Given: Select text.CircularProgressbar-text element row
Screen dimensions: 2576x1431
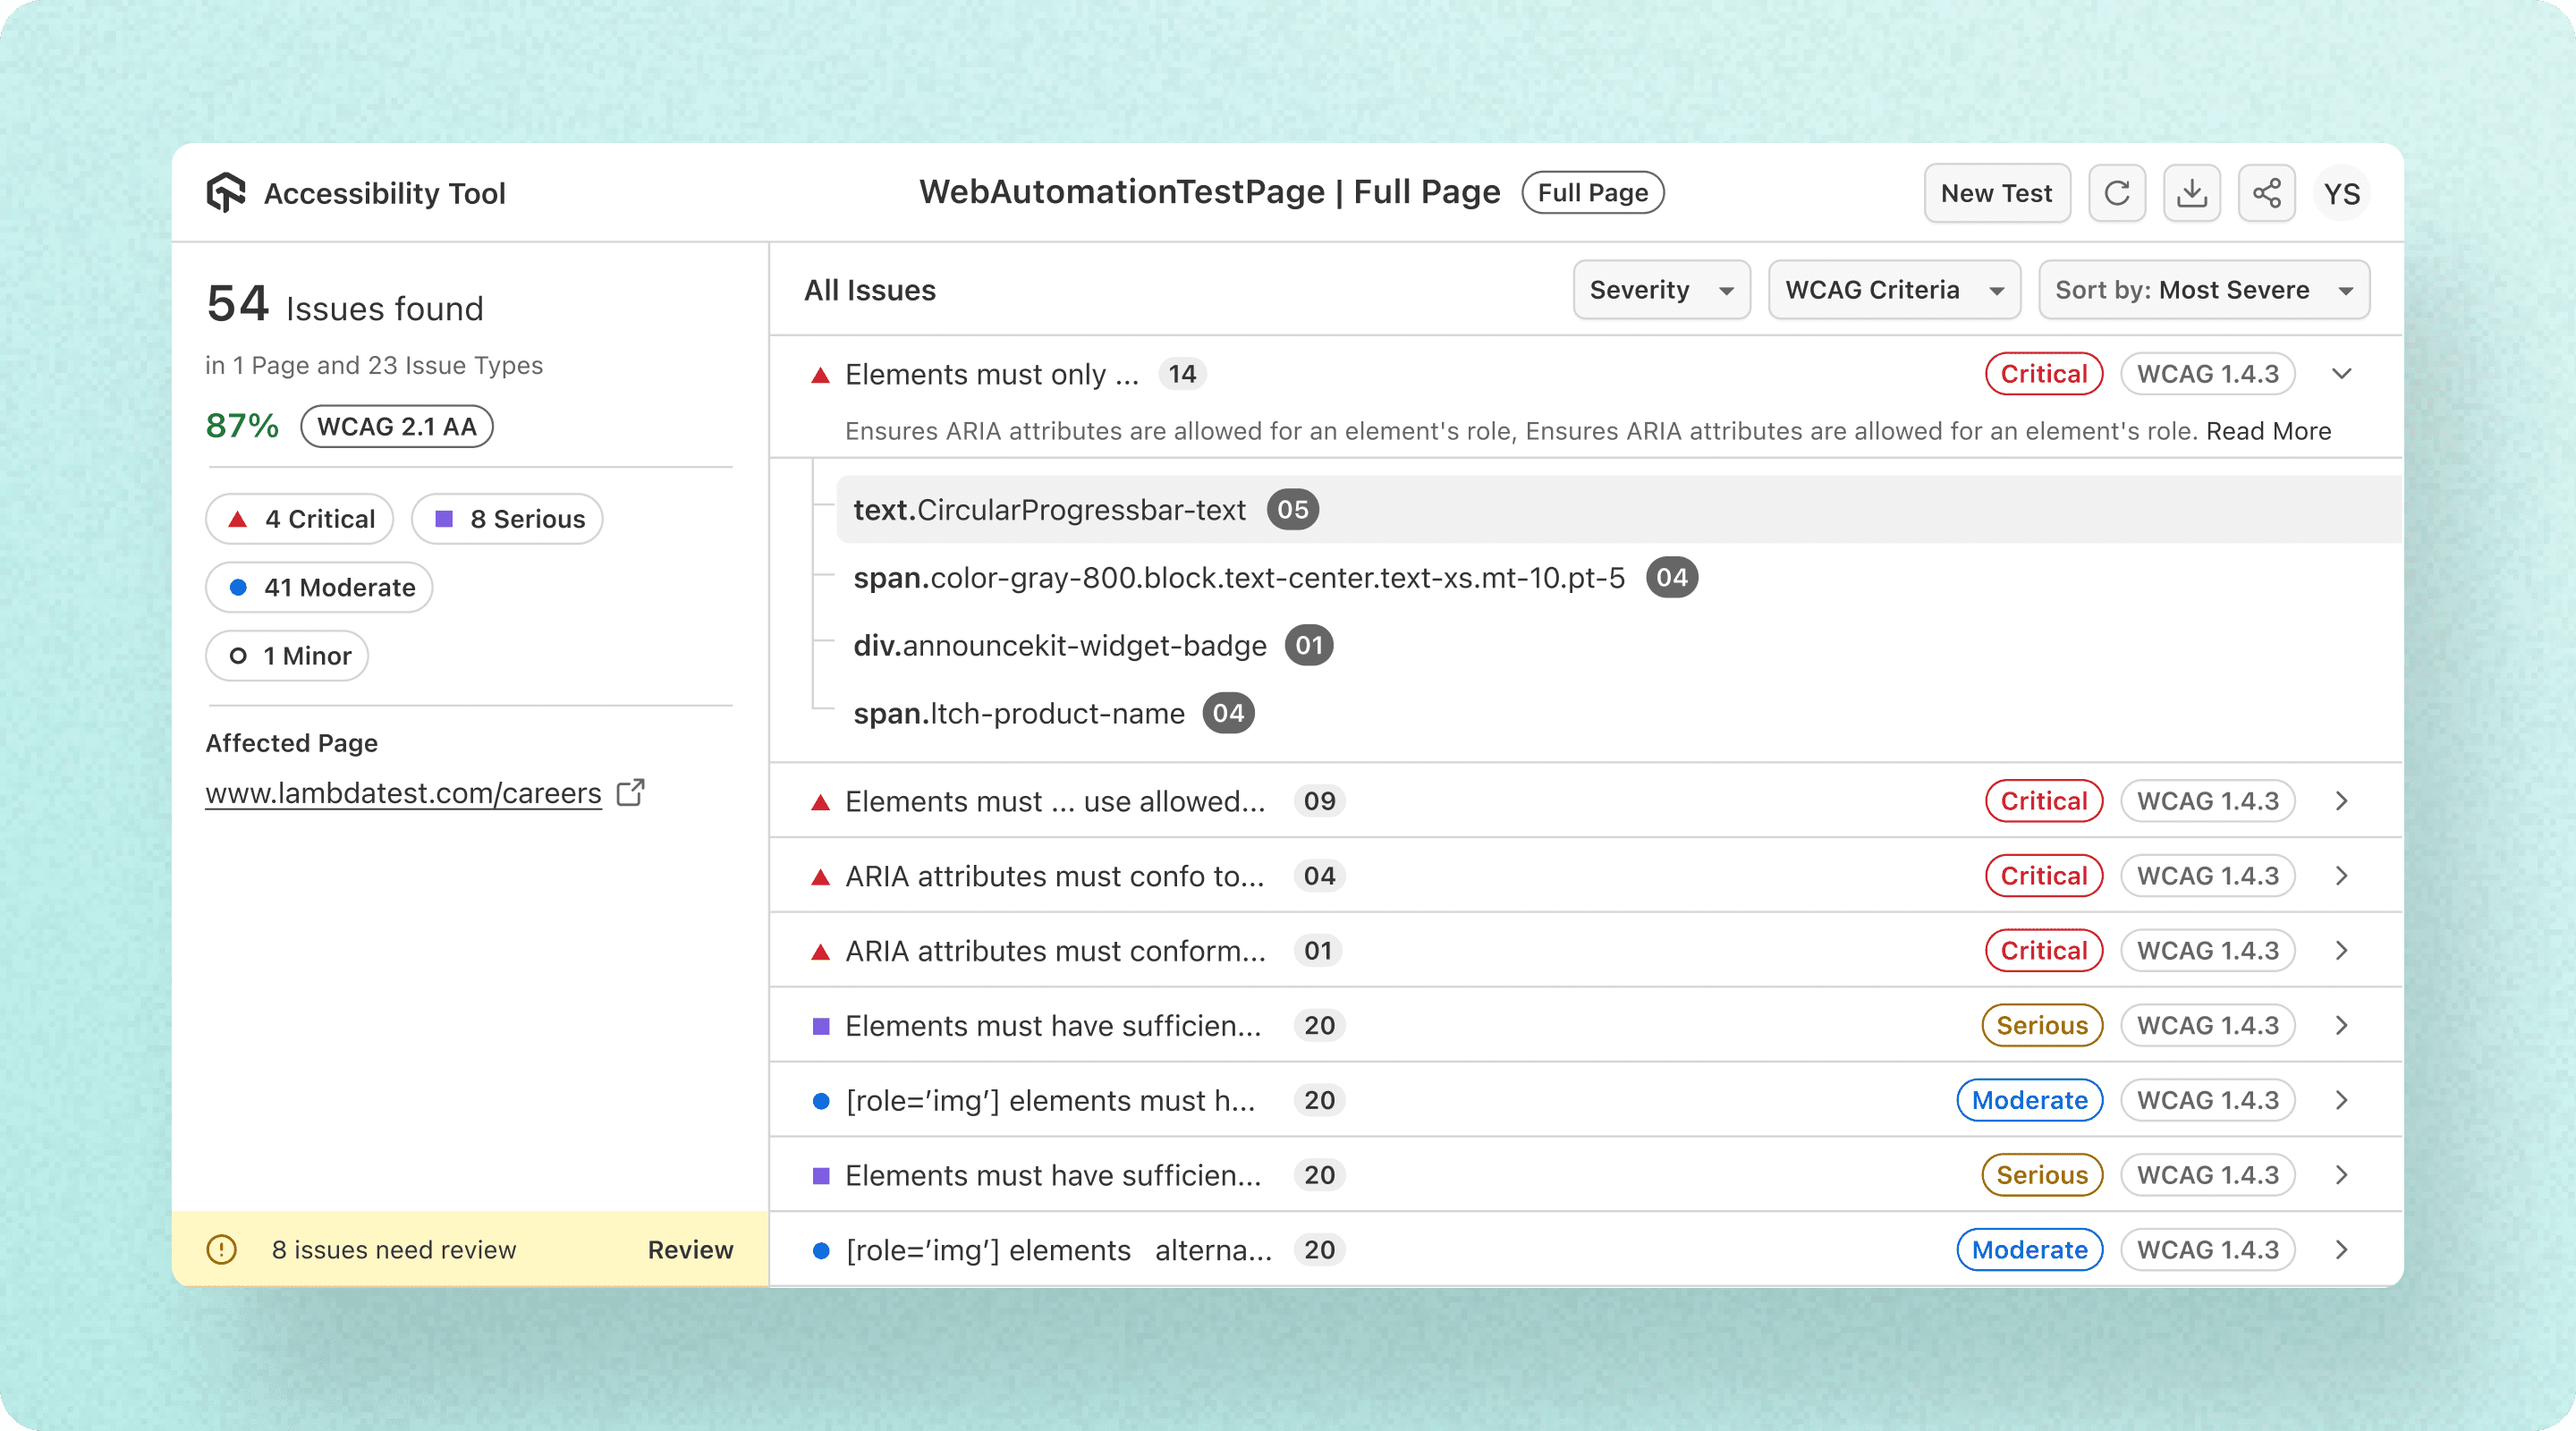Looking at the screenshot, I should (1049, 510).
